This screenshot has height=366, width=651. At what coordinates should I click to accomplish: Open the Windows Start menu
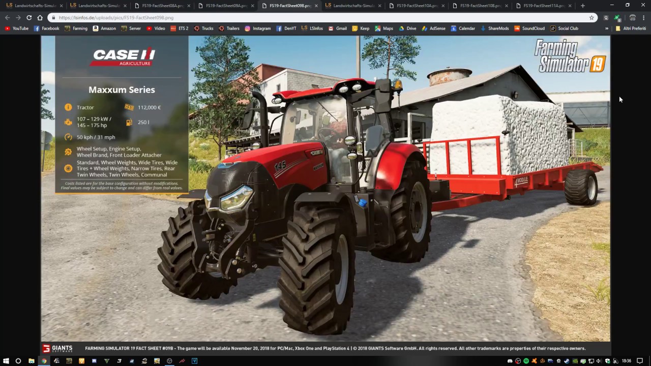[5, 361]
